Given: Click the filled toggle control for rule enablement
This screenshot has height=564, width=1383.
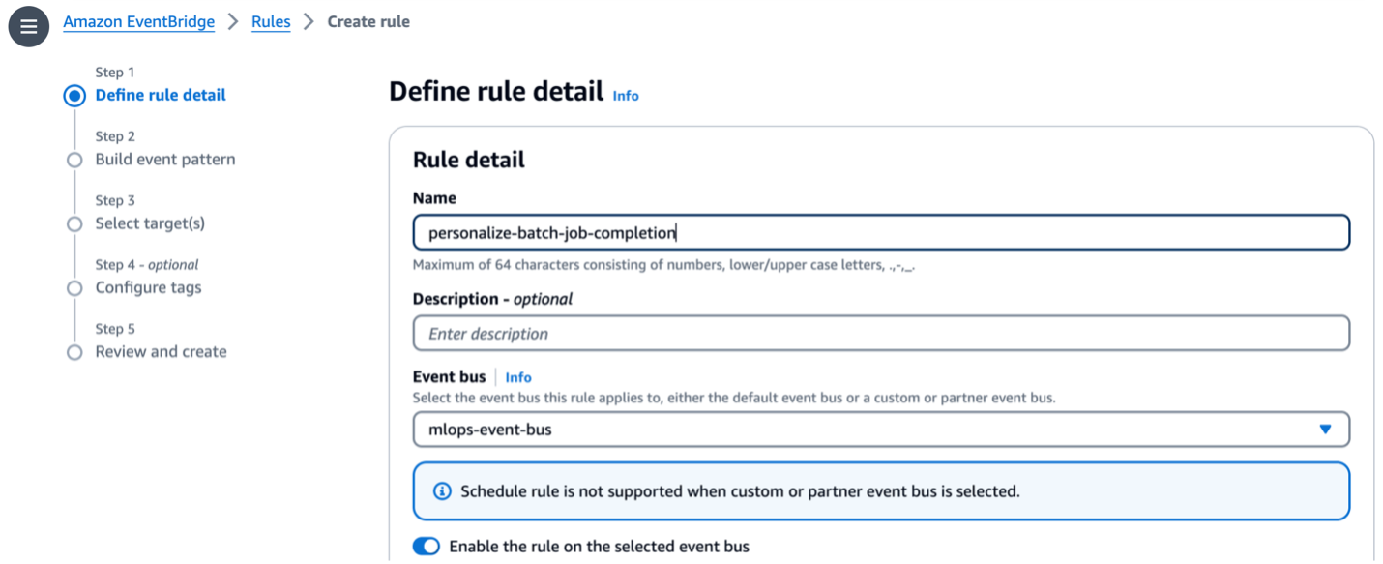Looking at the screenshot, I should click(427, 546).
